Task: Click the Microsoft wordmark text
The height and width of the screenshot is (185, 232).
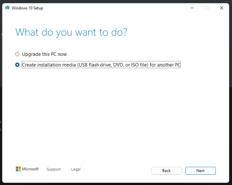Action: [30, 169]
